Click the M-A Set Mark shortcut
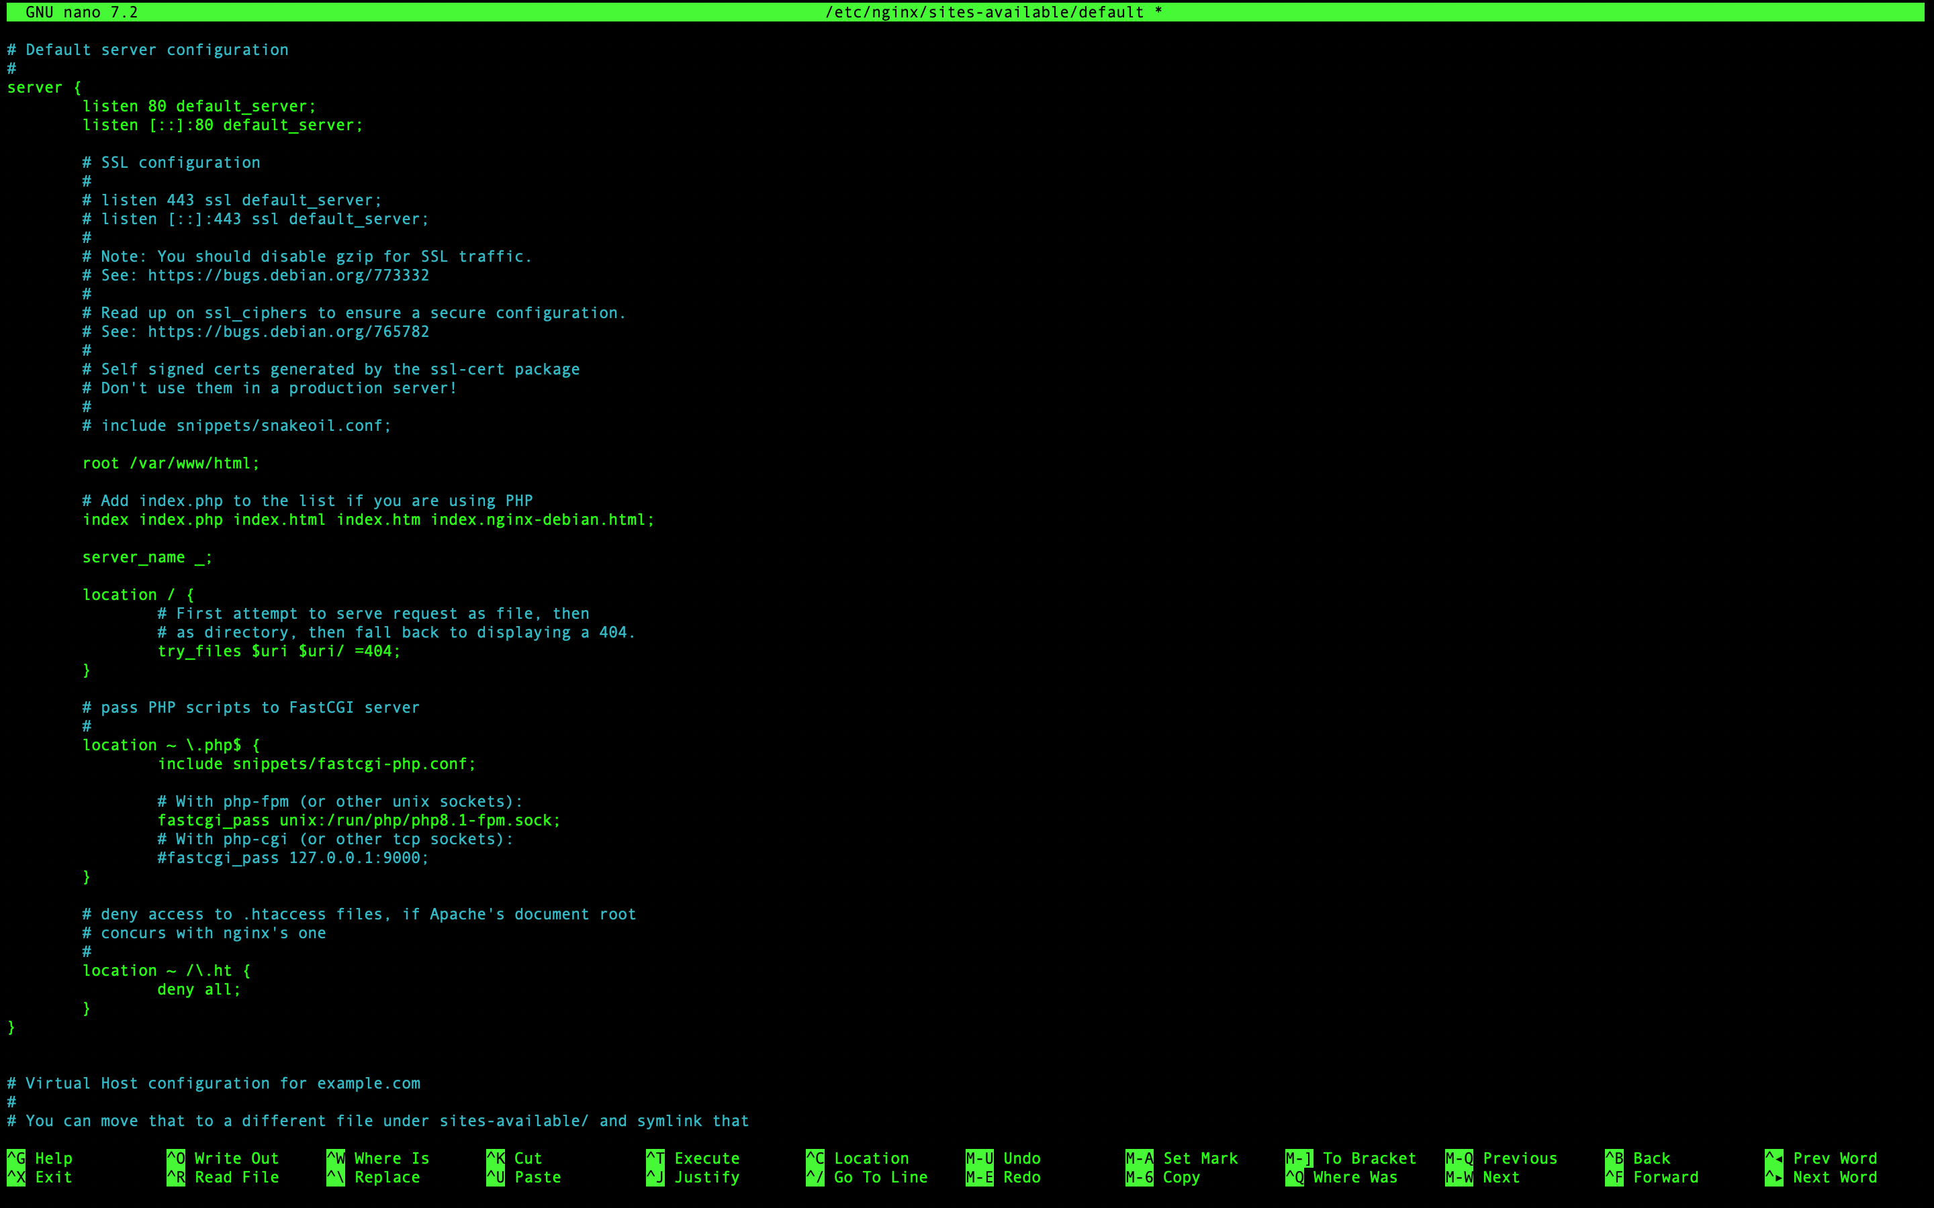 point(1182,1158)
